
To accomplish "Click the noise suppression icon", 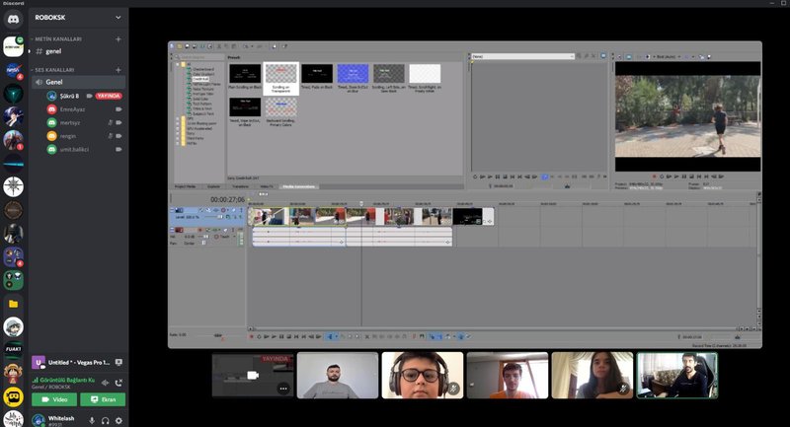I will [x=105, y=382].
